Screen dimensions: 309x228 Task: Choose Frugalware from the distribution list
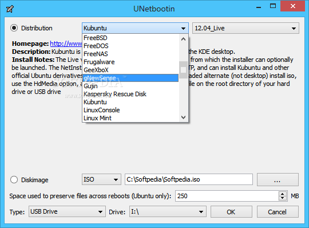click(130, 62)
